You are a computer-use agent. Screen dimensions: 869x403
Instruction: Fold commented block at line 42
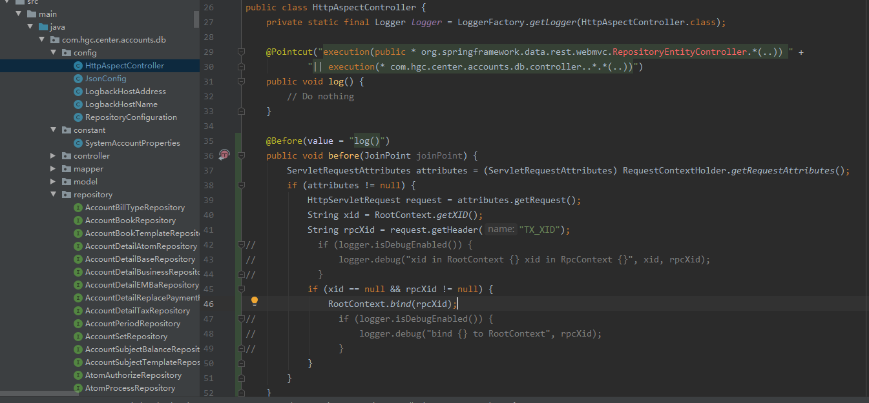point(241,244)
